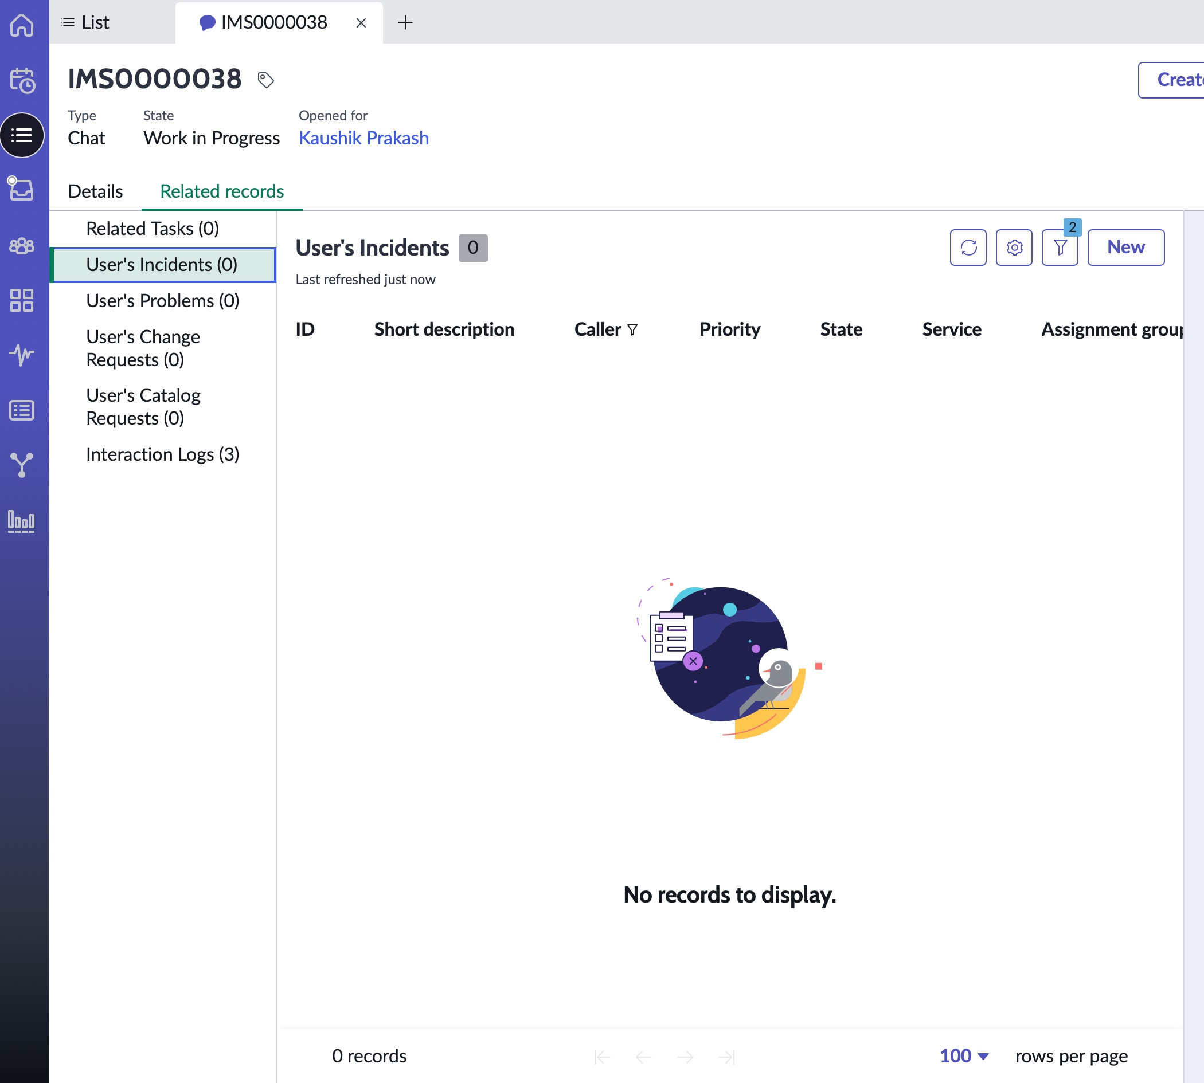Click the Caller column filter icon
The image size is (1204, 1083).
(x=632, y=329)
